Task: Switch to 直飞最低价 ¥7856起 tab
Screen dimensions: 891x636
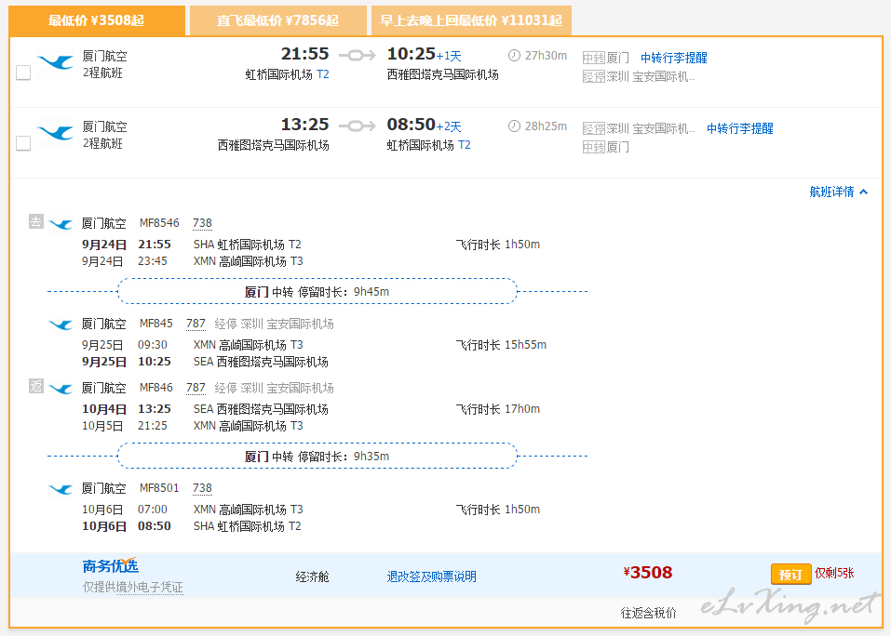Action: point(277,21)
